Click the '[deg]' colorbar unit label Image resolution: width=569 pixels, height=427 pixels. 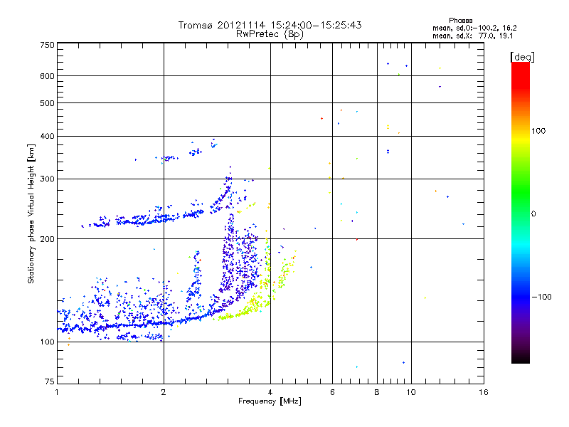click(x=522, y=57)
